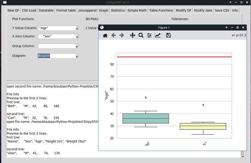Activate the pan/move tool in Figure 1
Image resolution: width=251 pixels, height=163 pixels.
[132, 35]
